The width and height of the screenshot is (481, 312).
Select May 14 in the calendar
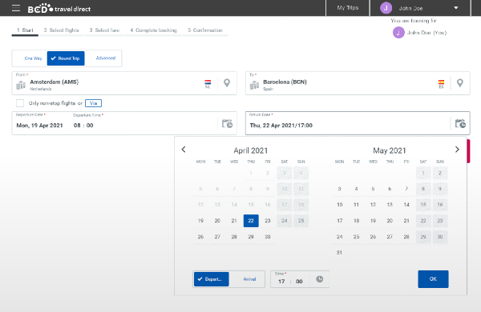pos(406,205)
